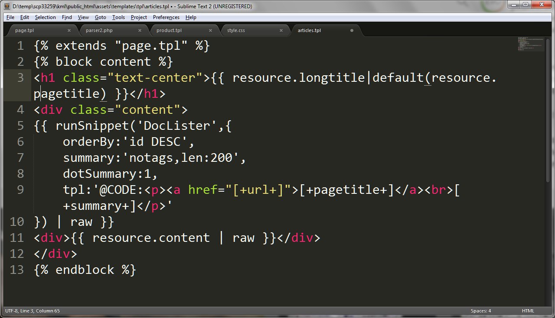Click the minimap code preview

click(x=531, y=45)
